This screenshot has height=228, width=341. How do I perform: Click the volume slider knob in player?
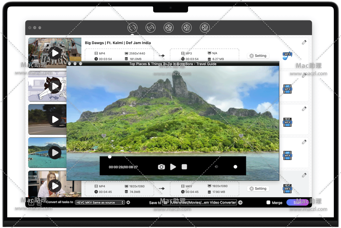point(235,167)
